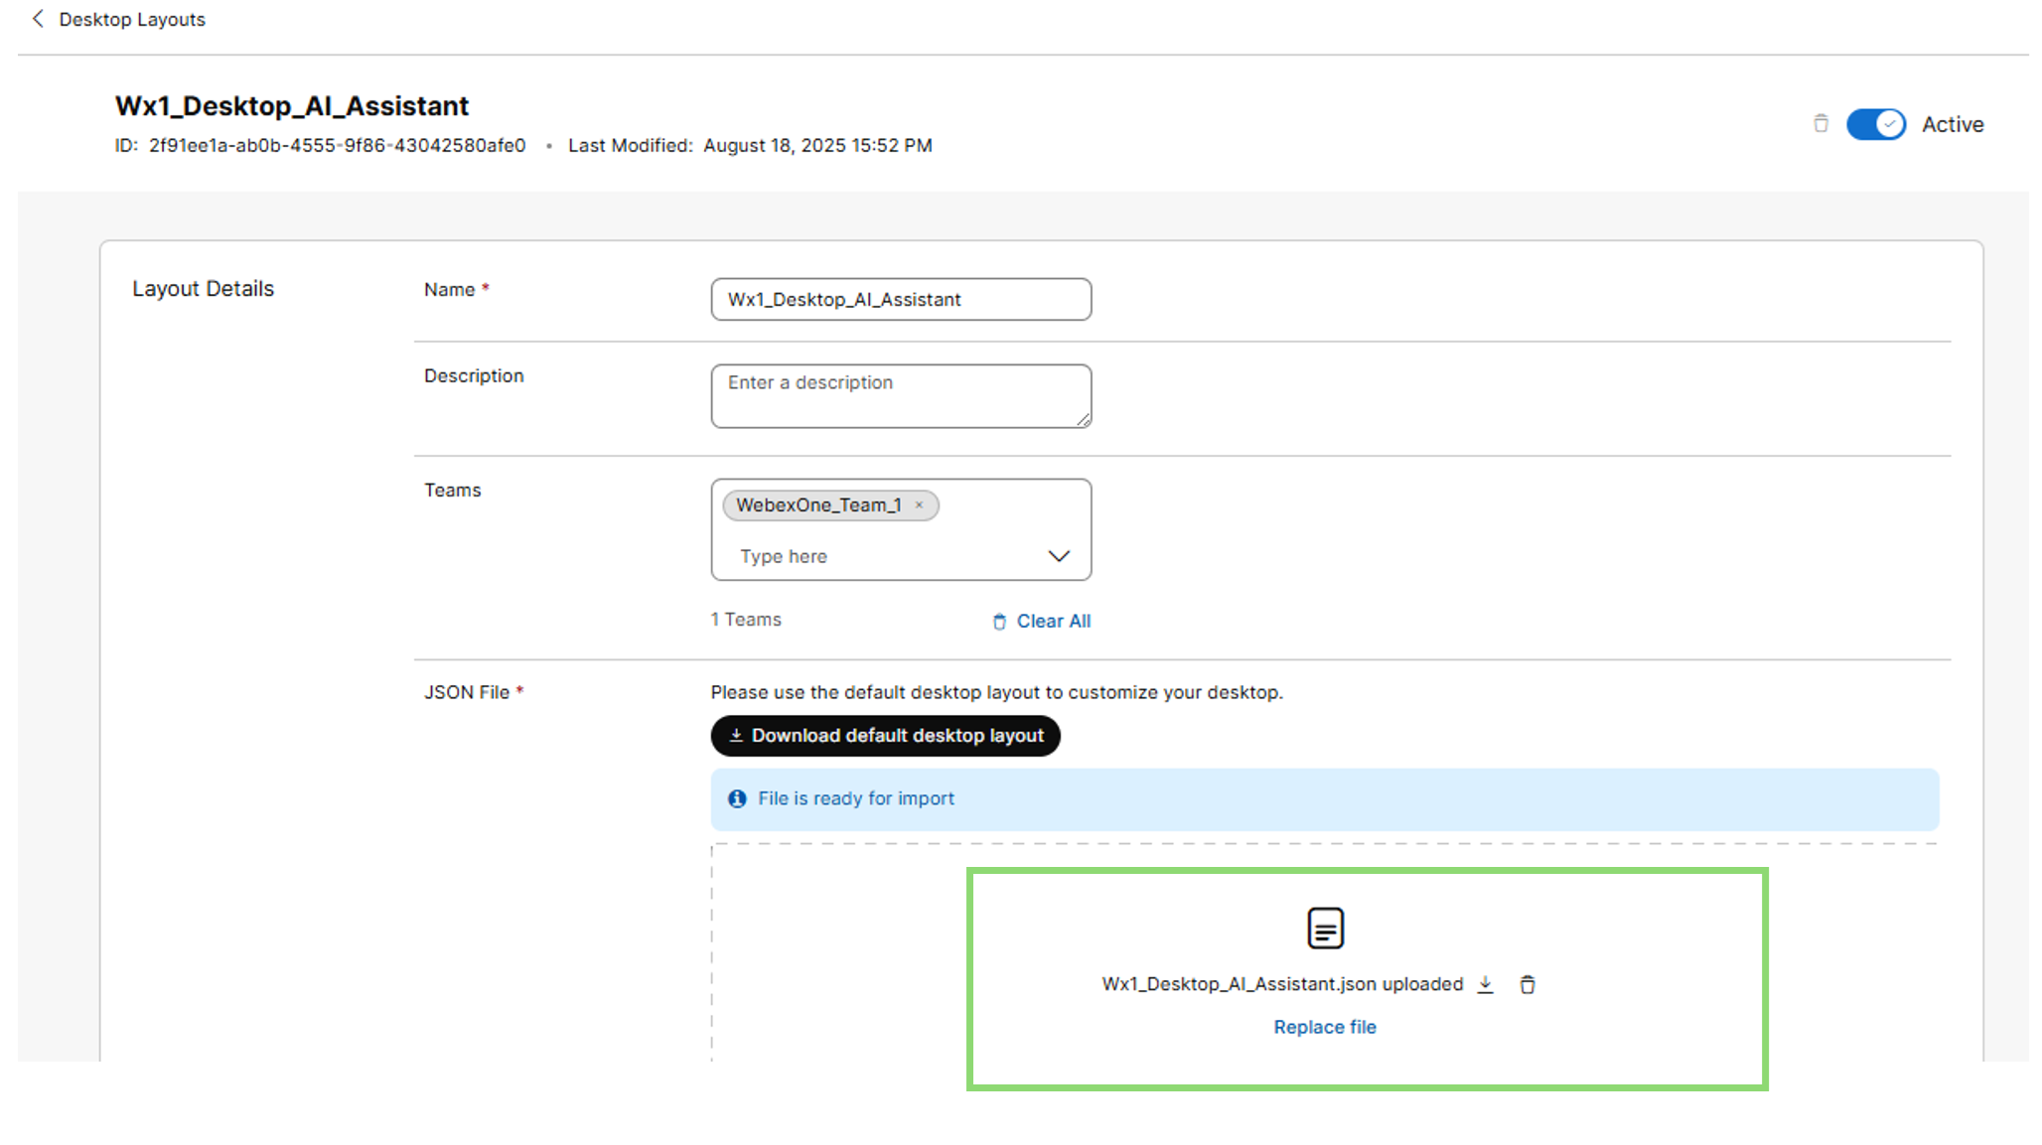The width and height of the screenshot is (2042, 1145).
Task: Click the info icon in the import banner
Action: (x=737, y=798)
